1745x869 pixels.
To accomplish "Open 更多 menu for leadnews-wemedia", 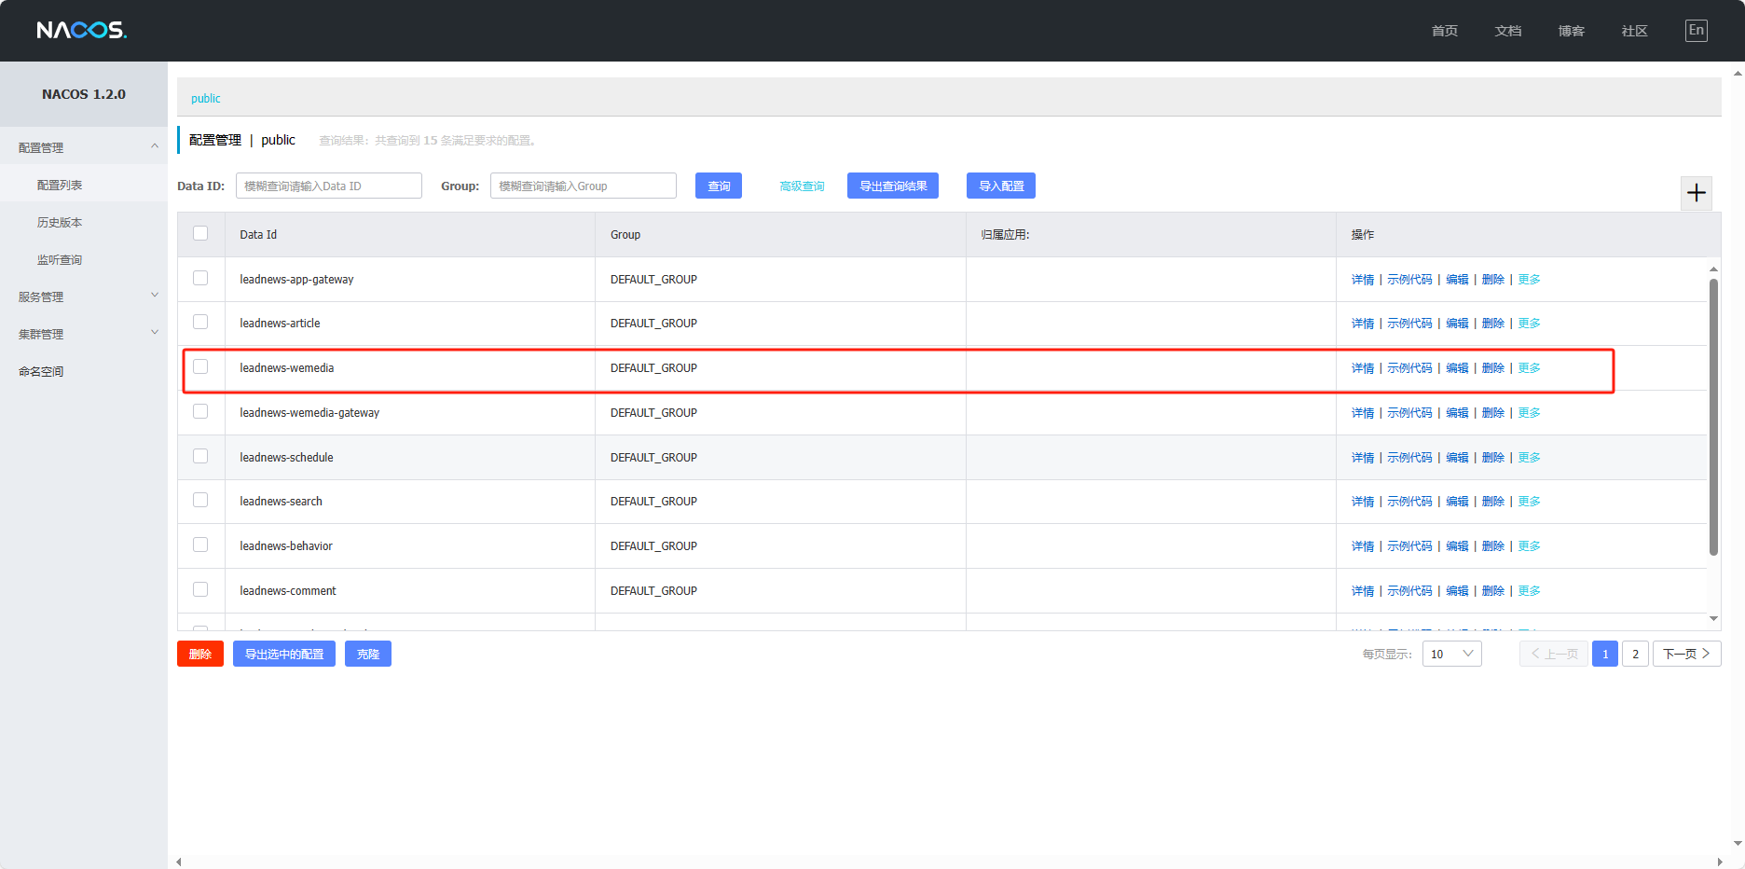I will point(1529,368).
